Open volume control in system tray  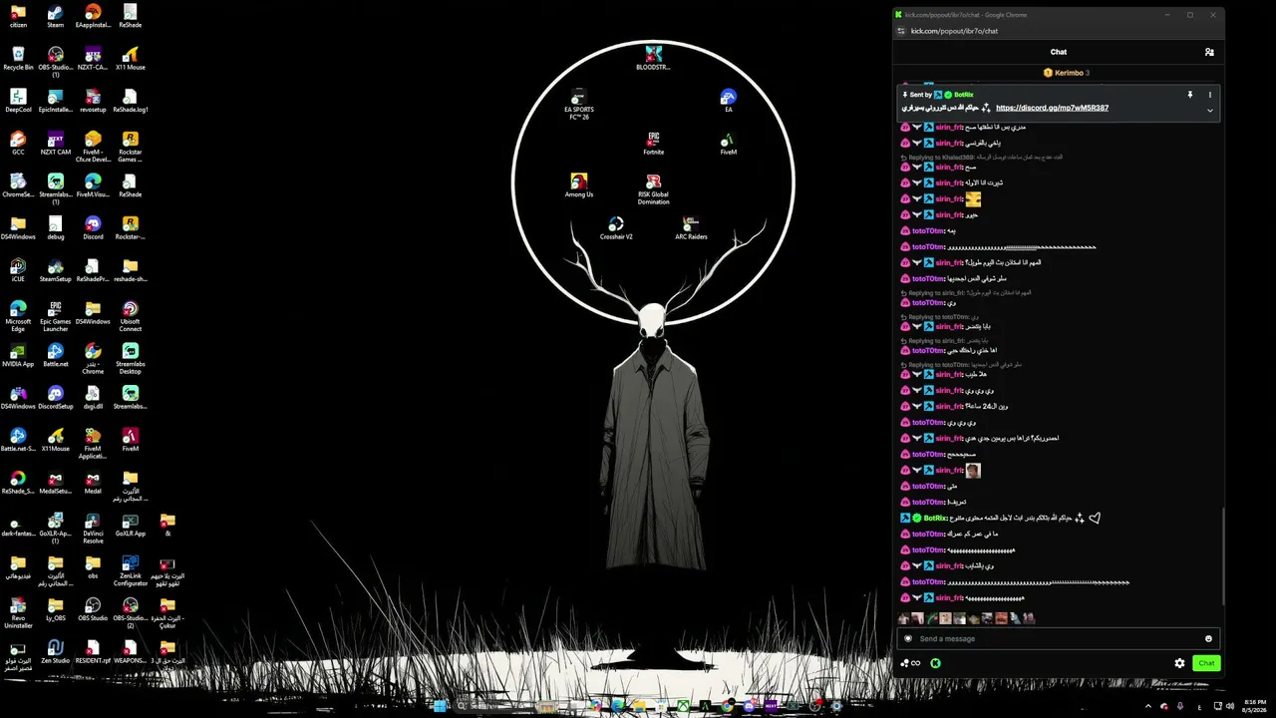[1228, 706]
